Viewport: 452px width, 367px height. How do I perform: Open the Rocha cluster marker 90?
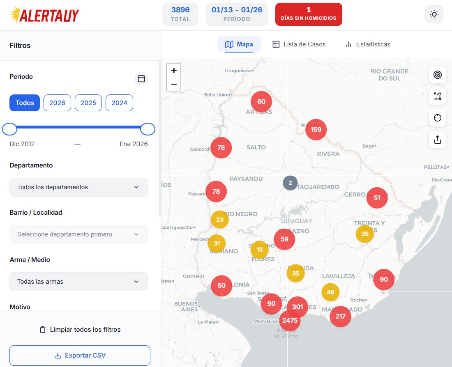[384, 280]
